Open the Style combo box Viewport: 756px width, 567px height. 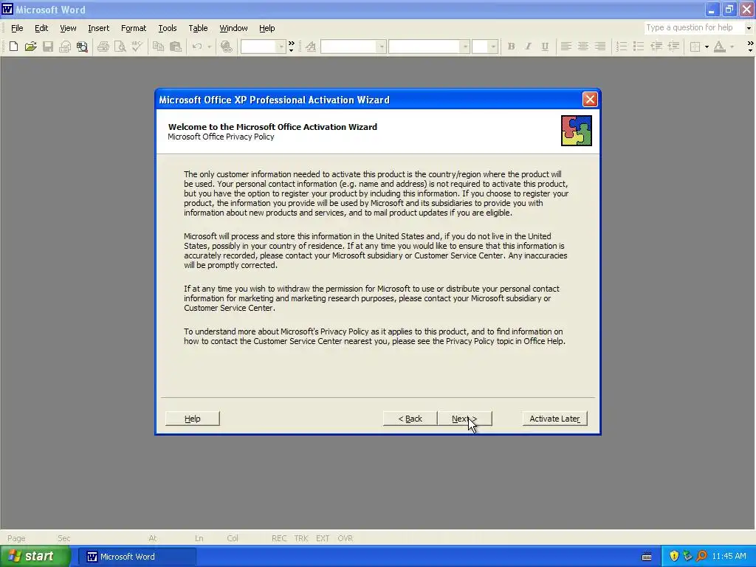tap(353, 47)
